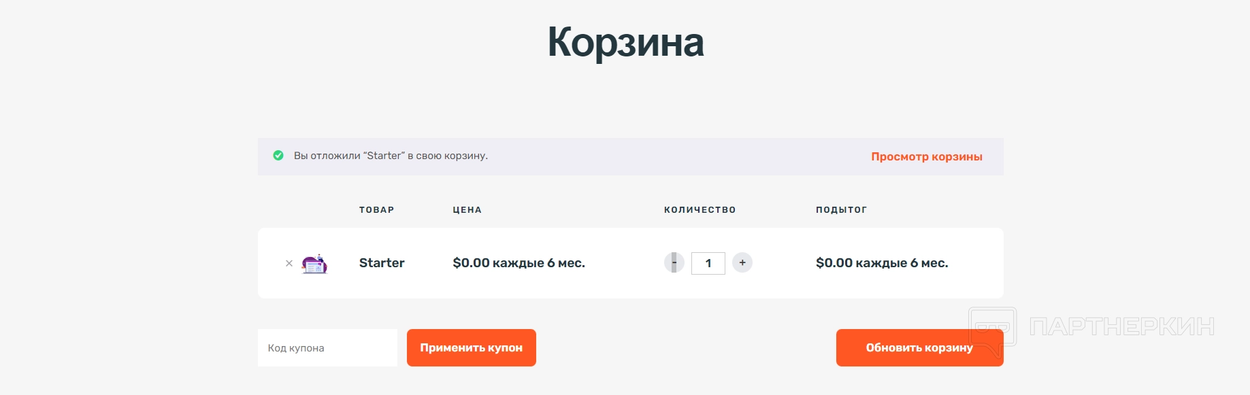Remove Starter item with the × icon

pos(289,263)
